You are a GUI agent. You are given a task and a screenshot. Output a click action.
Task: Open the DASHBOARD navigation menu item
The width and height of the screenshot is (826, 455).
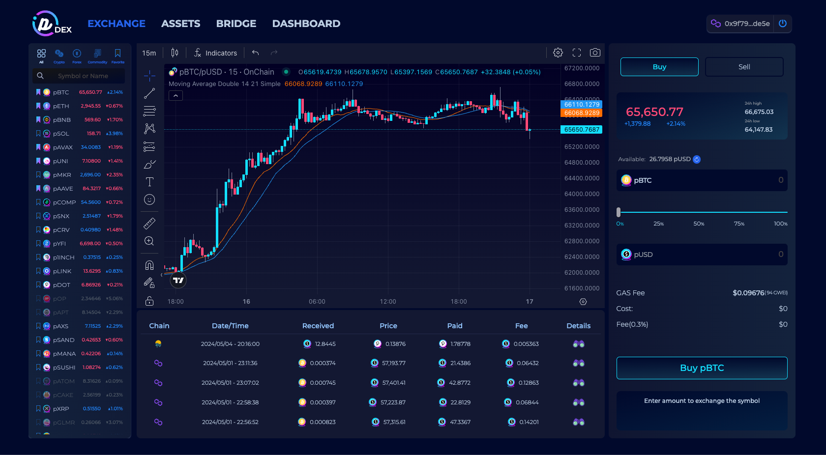[x=306, y=24]
